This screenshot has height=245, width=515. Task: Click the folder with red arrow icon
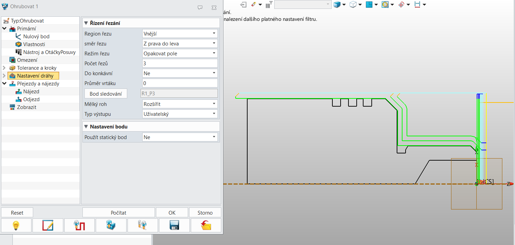pos(206,226)
